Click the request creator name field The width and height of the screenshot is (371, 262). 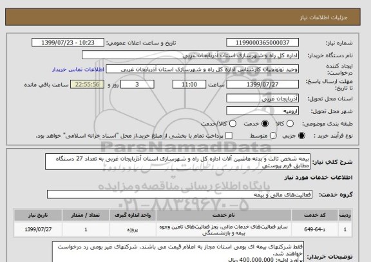tap(202, 70)
